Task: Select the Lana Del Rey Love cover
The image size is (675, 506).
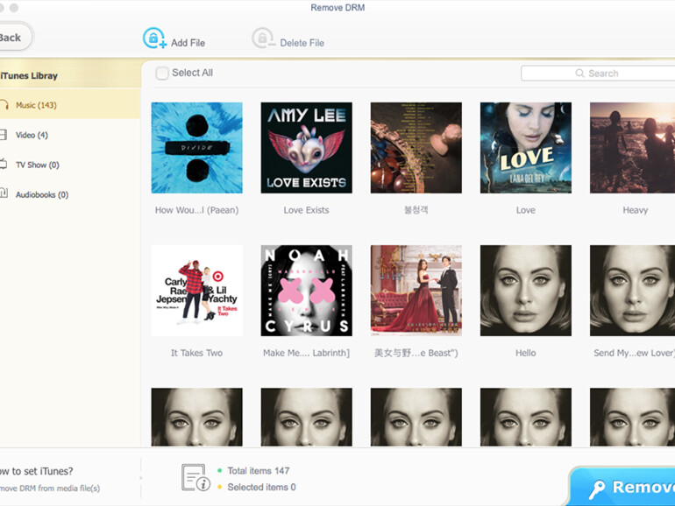Action: [526, 147]
